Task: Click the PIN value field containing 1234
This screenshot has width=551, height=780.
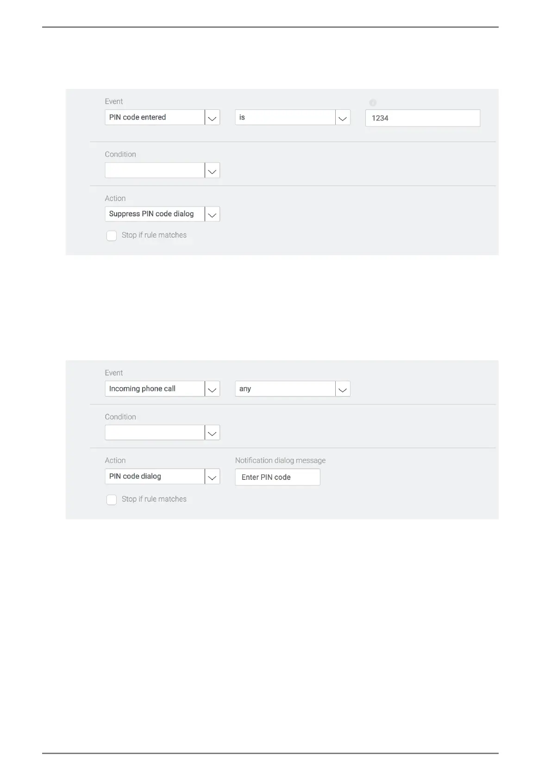Action: [422, 118]
